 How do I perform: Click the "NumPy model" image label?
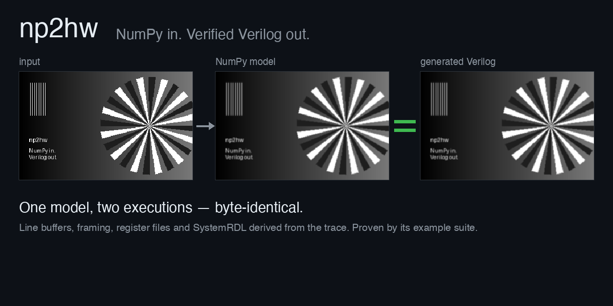tap(245, 62)
